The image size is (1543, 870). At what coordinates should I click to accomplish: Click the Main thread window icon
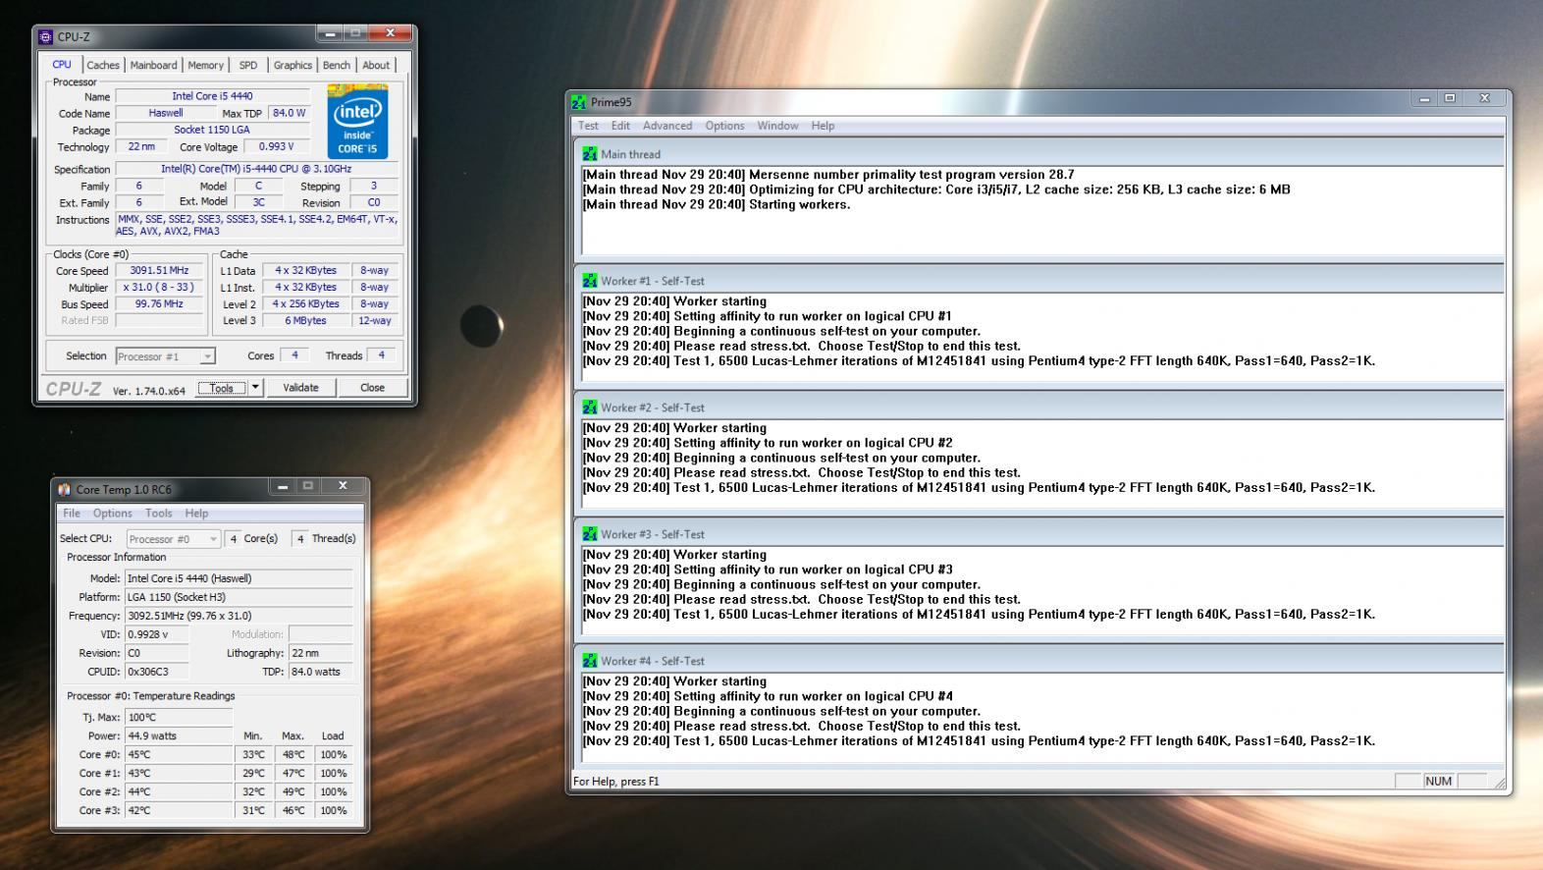tap(589, 154)
